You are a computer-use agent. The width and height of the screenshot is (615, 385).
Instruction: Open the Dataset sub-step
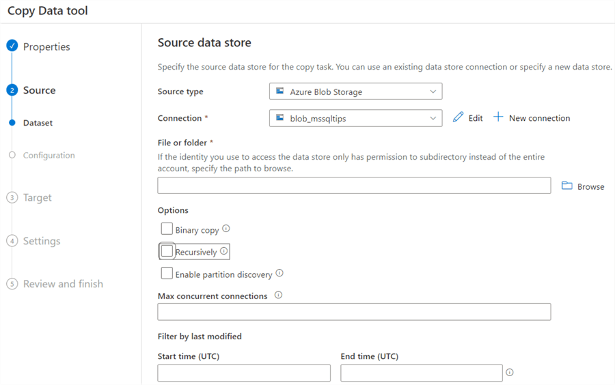[38, 123]
